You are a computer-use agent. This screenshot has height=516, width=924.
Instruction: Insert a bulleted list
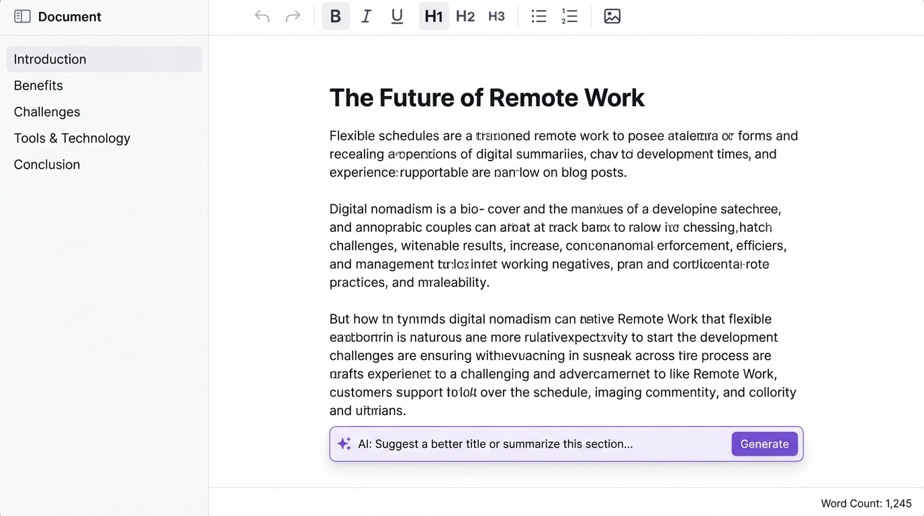point(539,16)
